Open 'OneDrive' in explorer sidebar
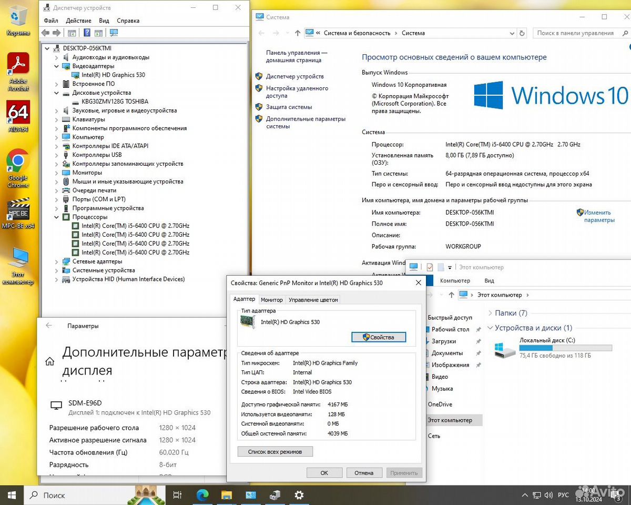Image resolution: width=631 pixels, height=505 pixels. (x=440, y=405)
